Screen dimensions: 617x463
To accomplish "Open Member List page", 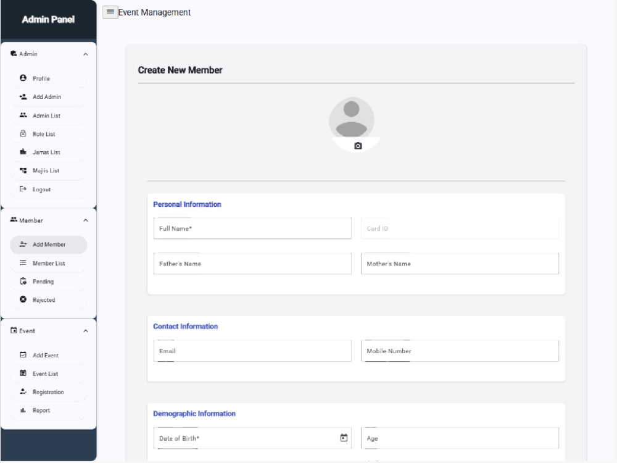I will click(x=48, y=263).
